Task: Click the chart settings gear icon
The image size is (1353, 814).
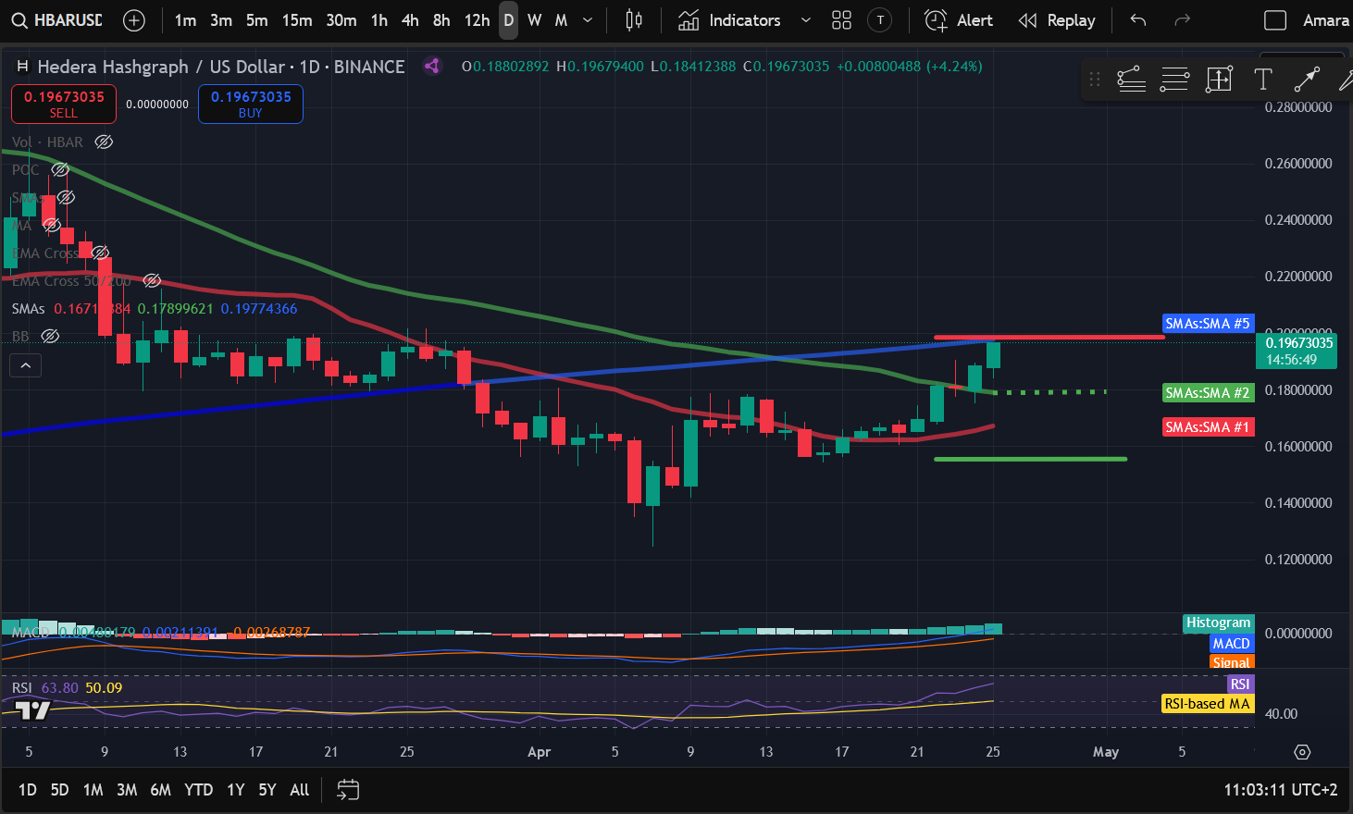Action: coord(1302,752)
